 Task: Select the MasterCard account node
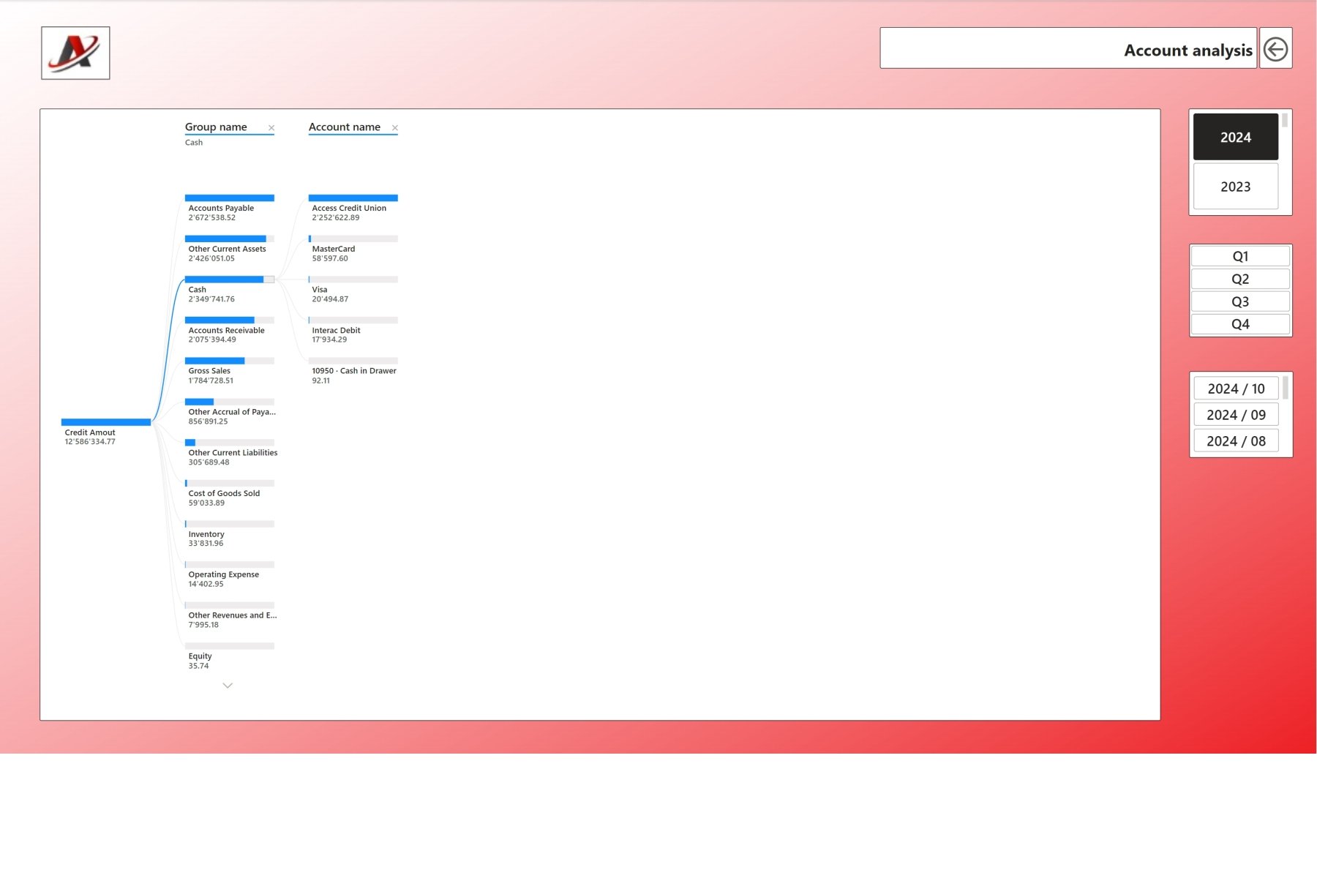click(x=353, y=249)
